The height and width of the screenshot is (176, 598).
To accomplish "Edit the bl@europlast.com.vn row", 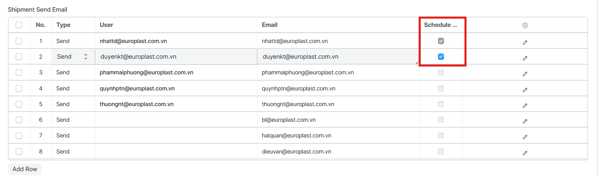I will pyautogui.click(x=525, y=121).
